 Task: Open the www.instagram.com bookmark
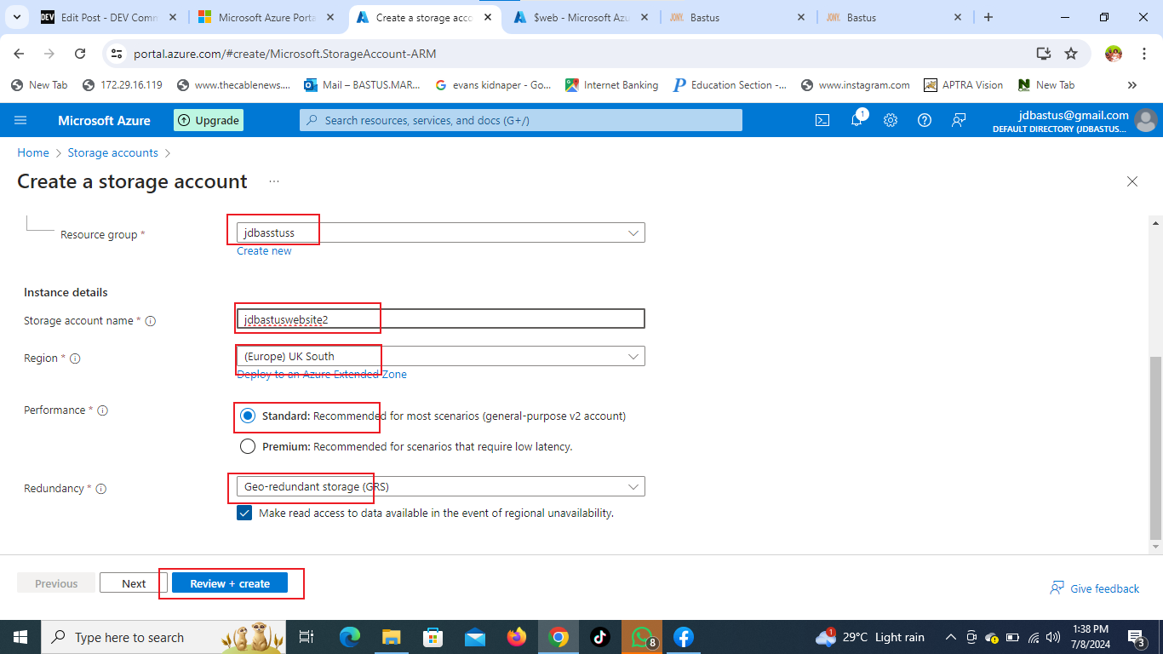click(855, 85)
